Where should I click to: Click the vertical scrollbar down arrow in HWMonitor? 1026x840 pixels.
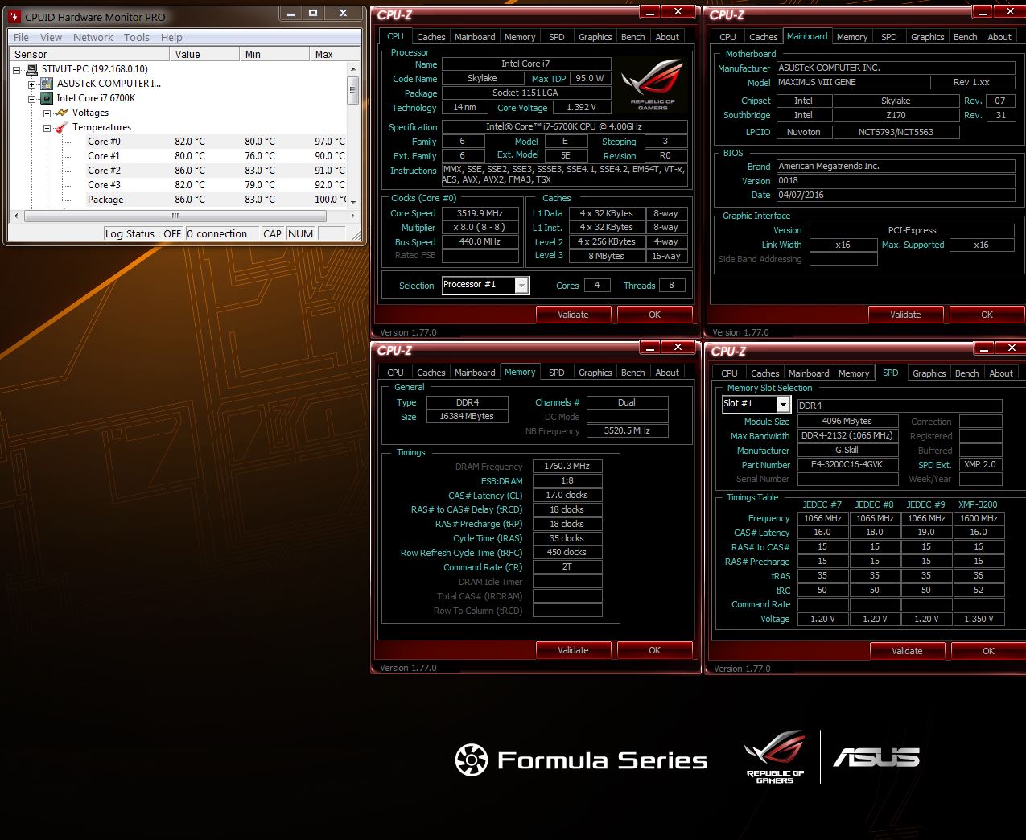352,201
